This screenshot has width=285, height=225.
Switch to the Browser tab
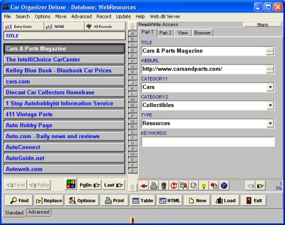click(202, 33)
